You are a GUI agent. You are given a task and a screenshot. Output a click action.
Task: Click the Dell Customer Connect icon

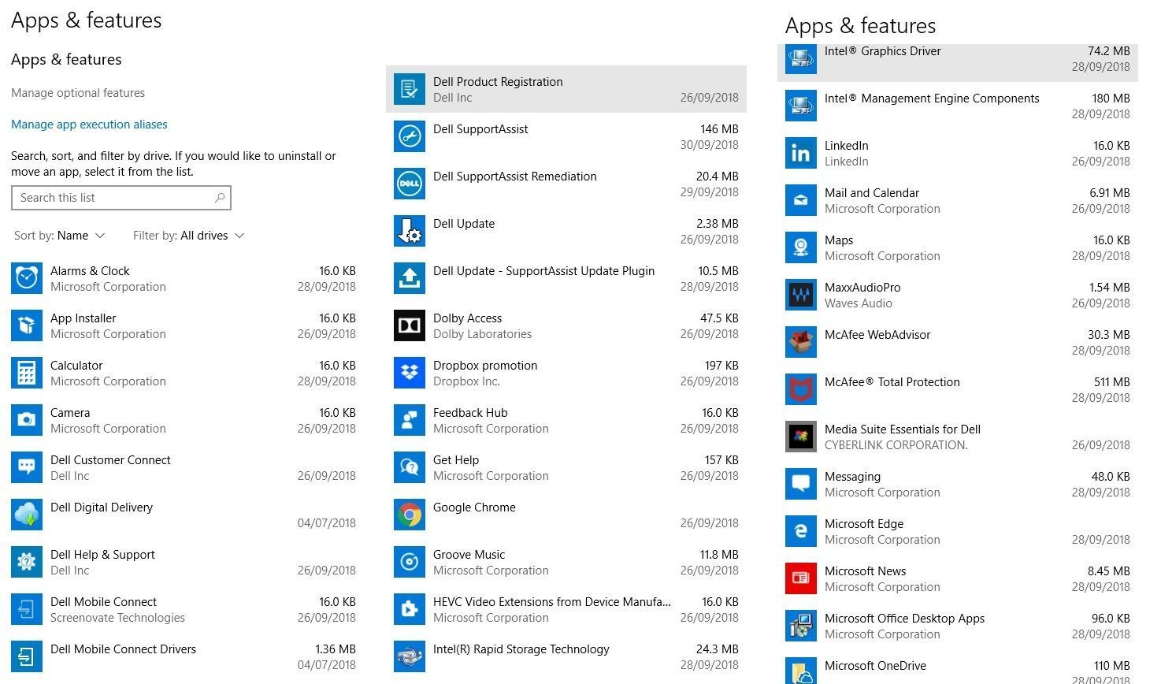click(x=27, y=467)
